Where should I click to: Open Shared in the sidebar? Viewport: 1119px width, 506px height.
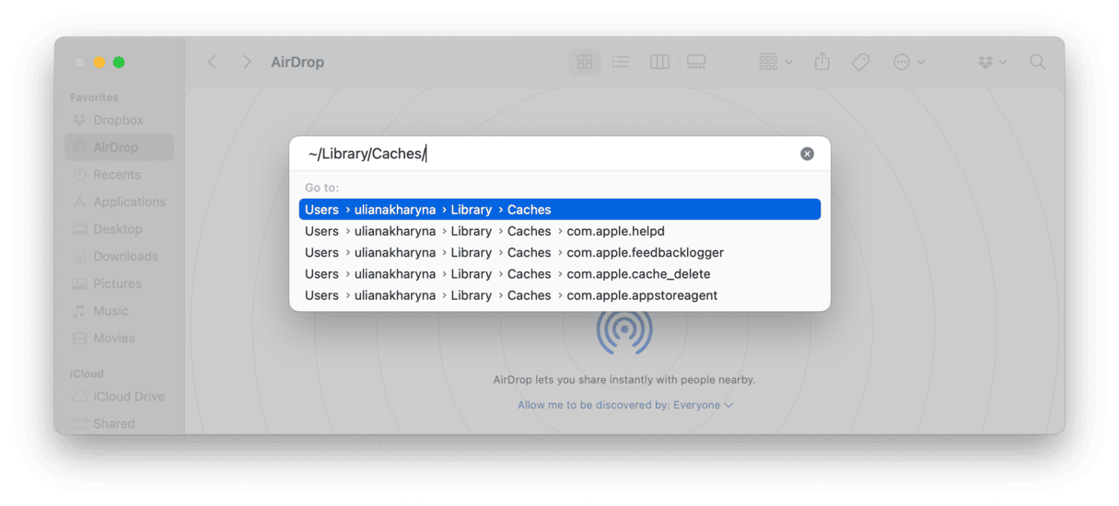pyautogui.click(x=118, y=424)
